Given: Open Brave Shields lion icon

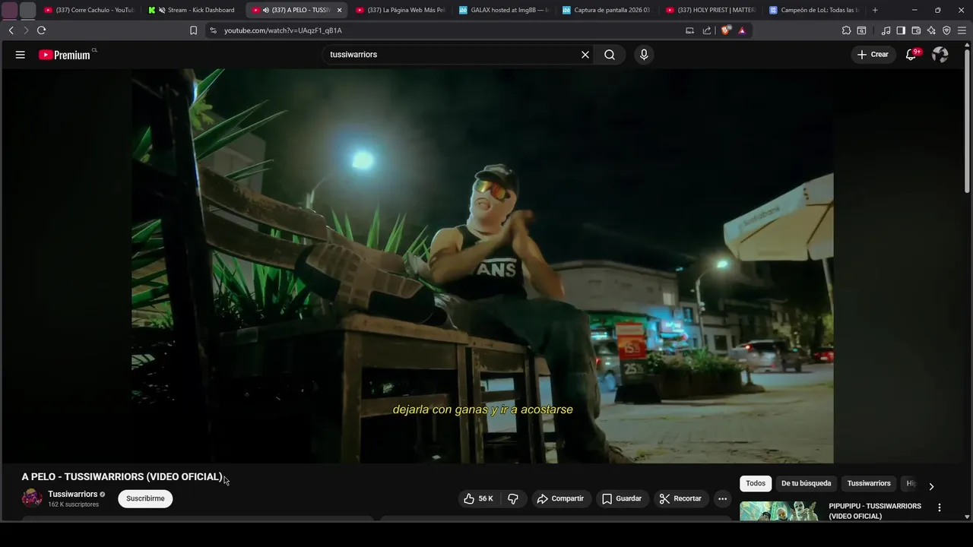Looking at the screenshot, I should pos(726,30).
